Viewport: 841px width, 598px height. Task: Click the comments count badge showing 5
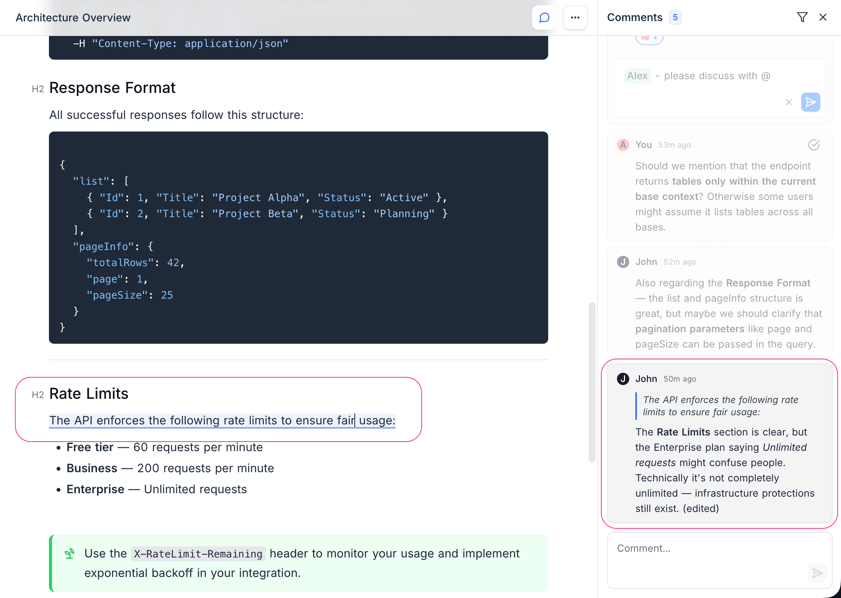point(675,17)
